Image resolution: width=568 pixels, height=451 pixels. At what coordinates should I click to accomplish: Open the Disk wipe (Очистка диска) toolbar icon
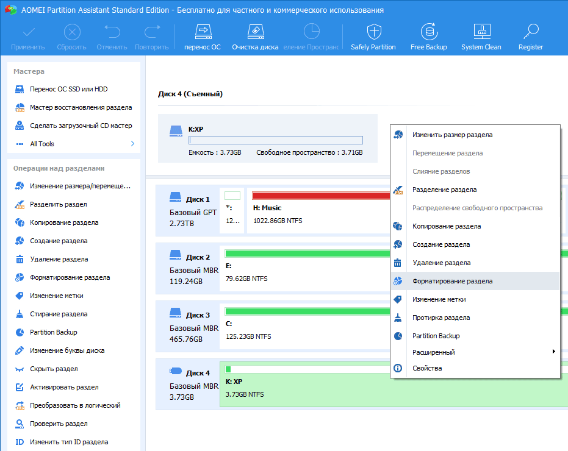point(256,32)
